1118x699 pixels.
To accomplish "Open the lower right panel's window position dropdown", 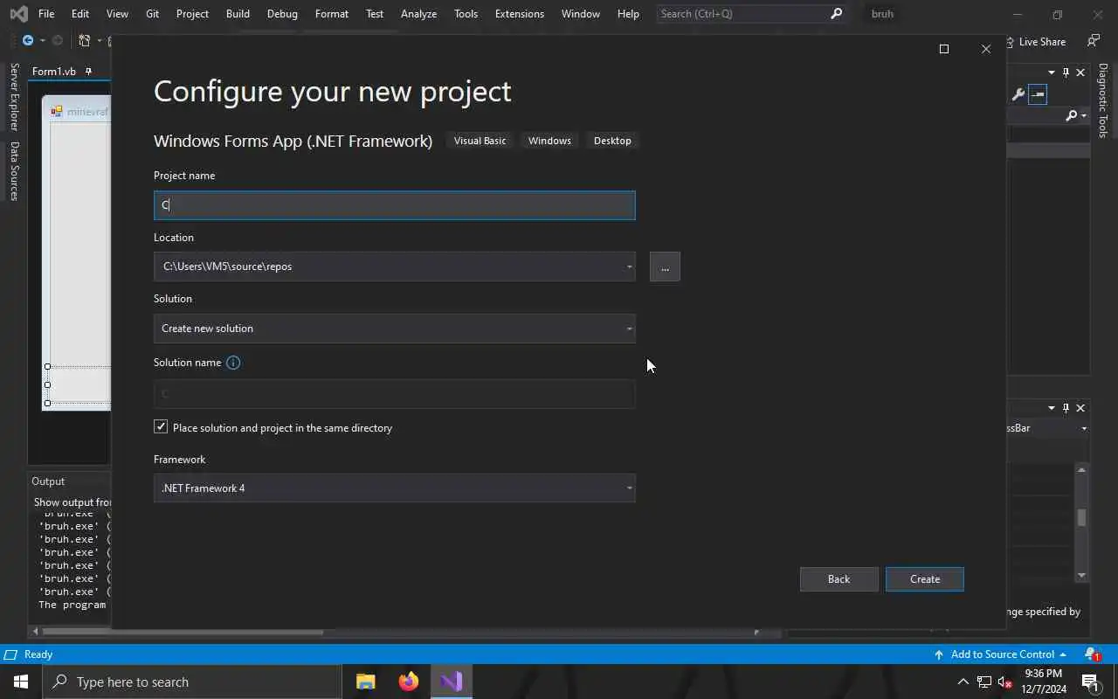I will pos(1052,408).
